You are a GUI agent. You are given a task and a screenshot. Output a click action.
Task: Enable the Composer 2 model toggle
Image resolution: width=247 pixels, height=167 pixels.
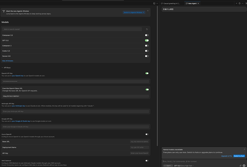pyautogui.click(x=147, y=46)
